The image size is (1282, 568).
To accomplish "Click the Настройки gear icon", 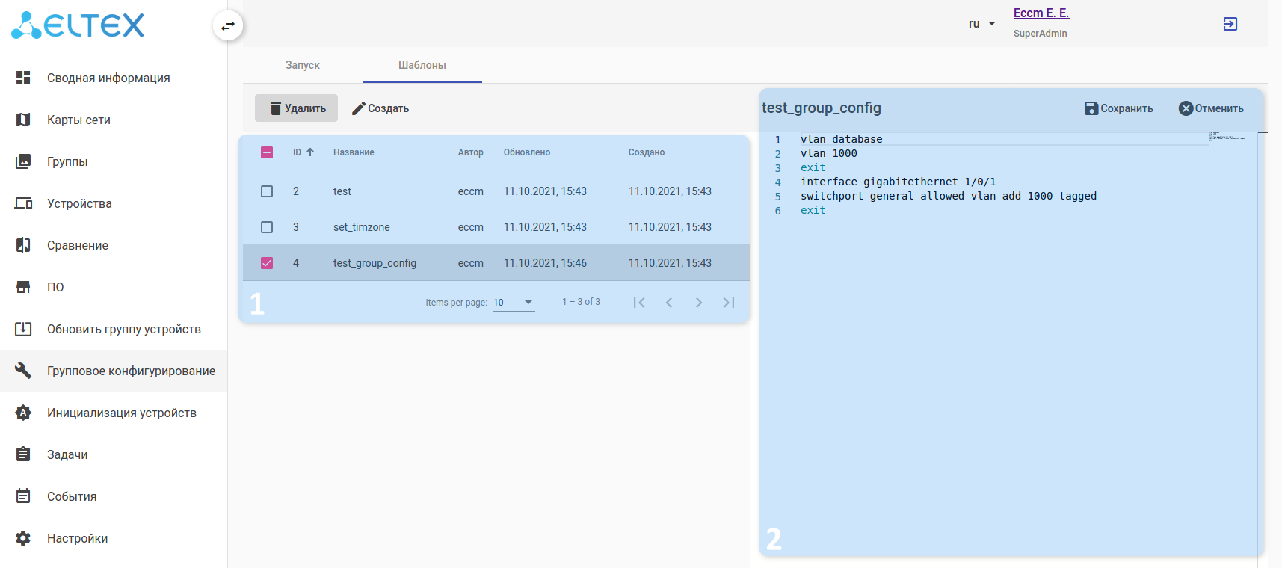I will [x=23, y=538].
